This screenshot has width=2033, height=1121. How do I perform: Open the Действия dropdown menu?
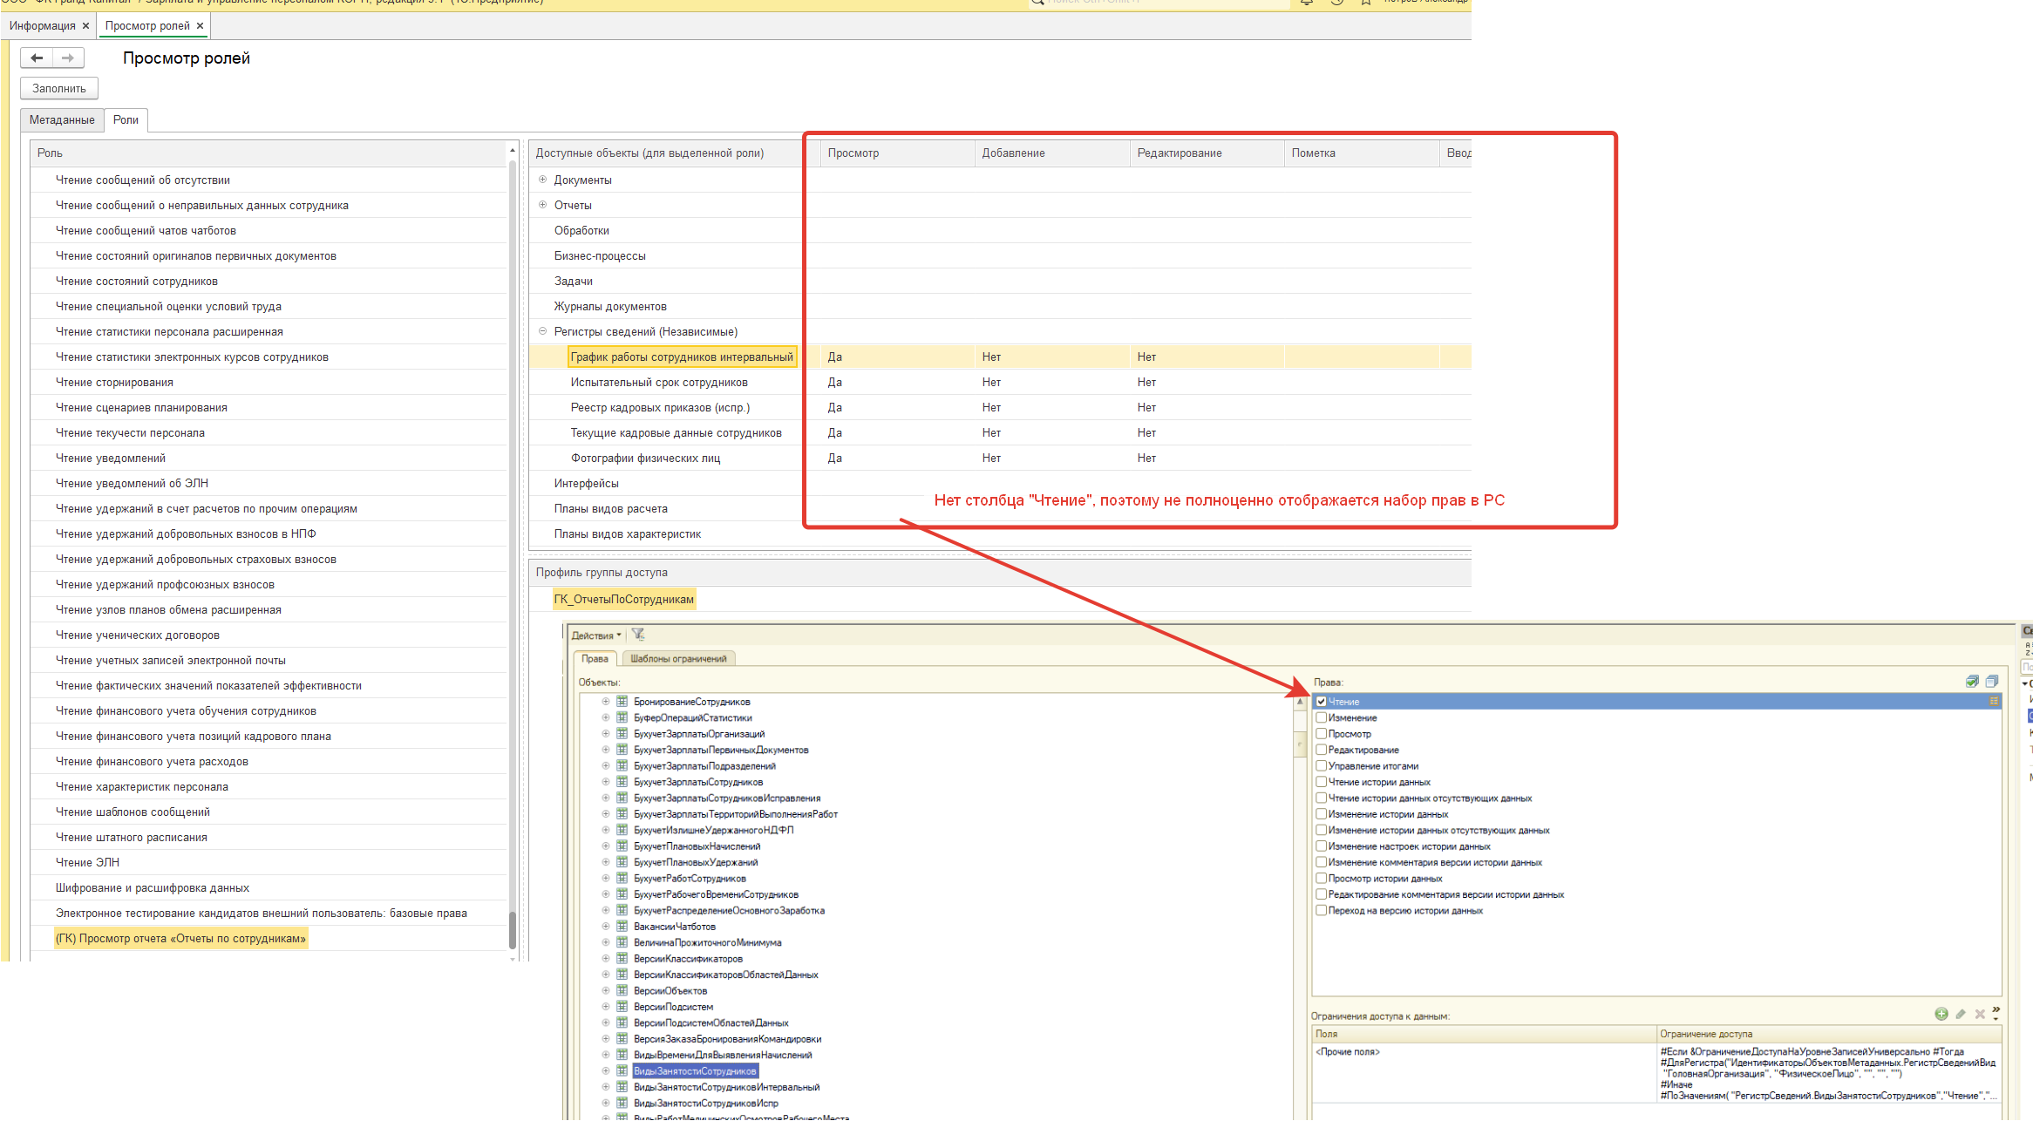click(596, 635)
